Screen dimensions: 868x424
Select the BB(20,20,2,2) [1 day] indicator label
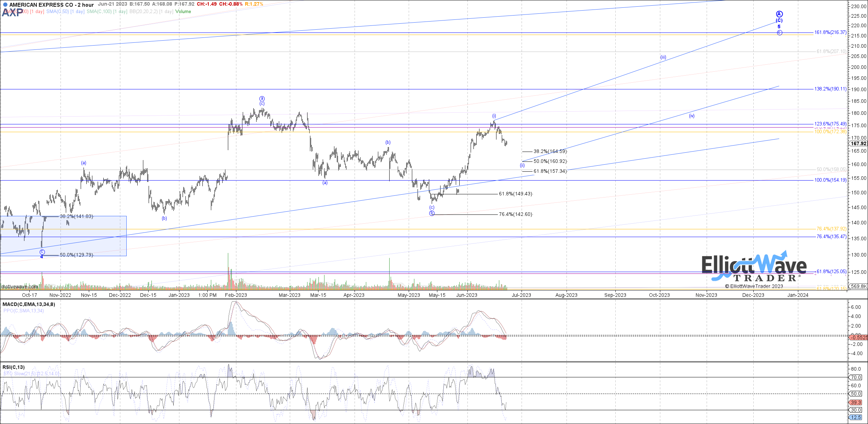151,11
